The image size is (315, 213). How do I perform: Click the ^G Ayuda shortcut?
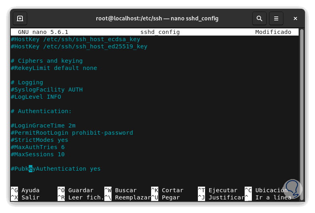click(25, 190)
